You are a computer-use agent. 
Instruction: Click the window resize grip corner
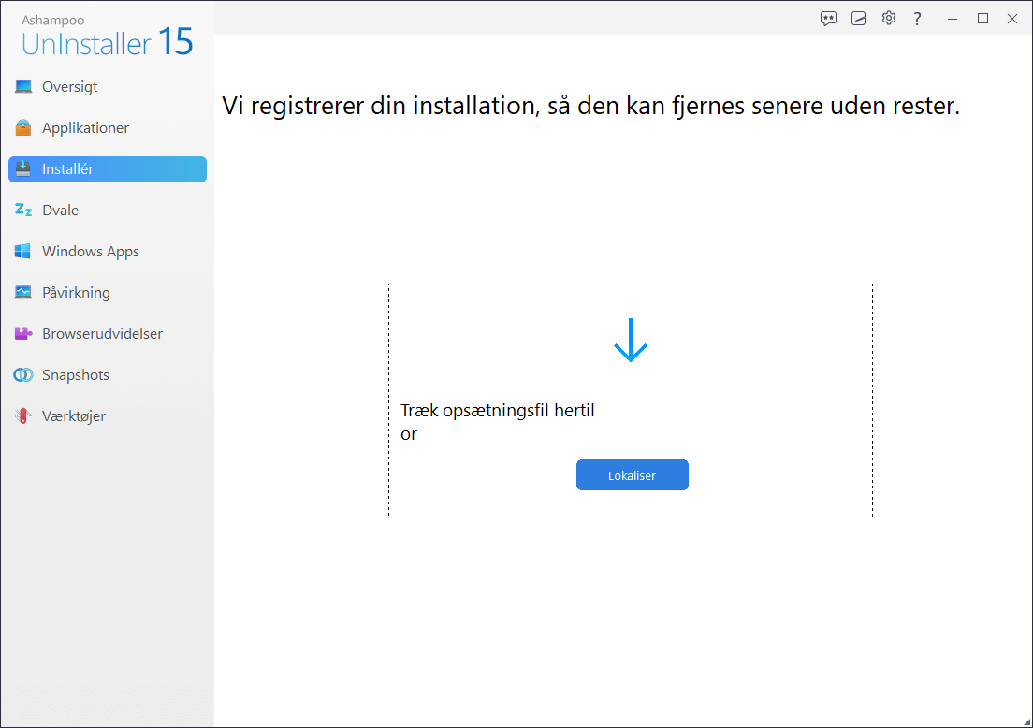tap(1027, 722)
